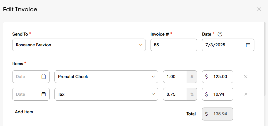The width and height of the screenshot is (268, 126).
Task: Remove the Tax item row
Action: (246, 94)
